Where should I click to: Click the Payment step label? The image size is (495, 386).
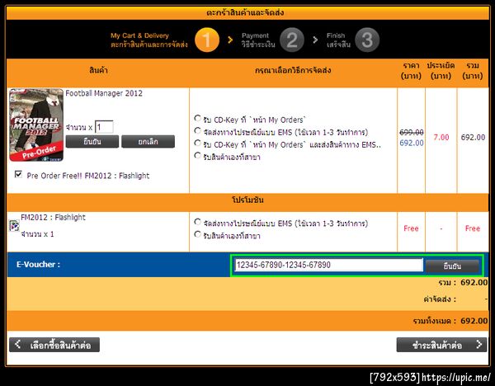(258, 40)
